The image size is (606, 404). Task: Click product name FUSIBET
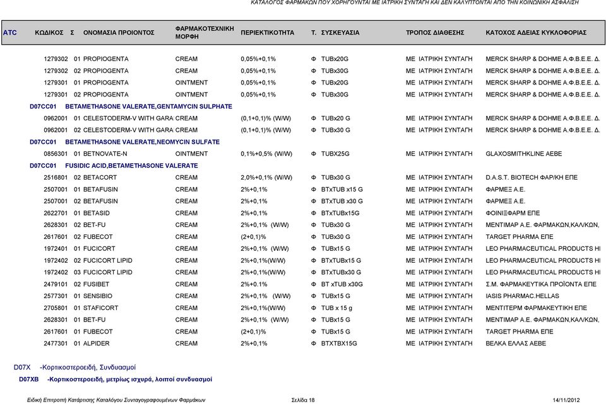tap(96, 284)
